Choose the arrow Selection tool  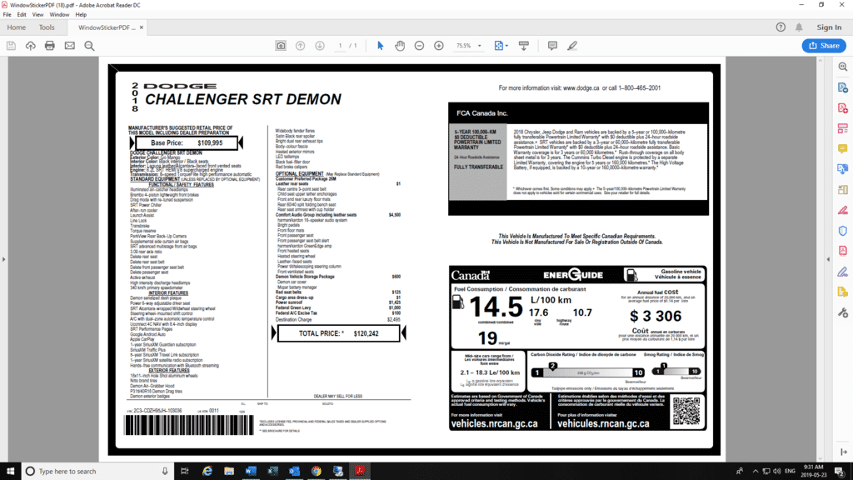click(381, 46)
